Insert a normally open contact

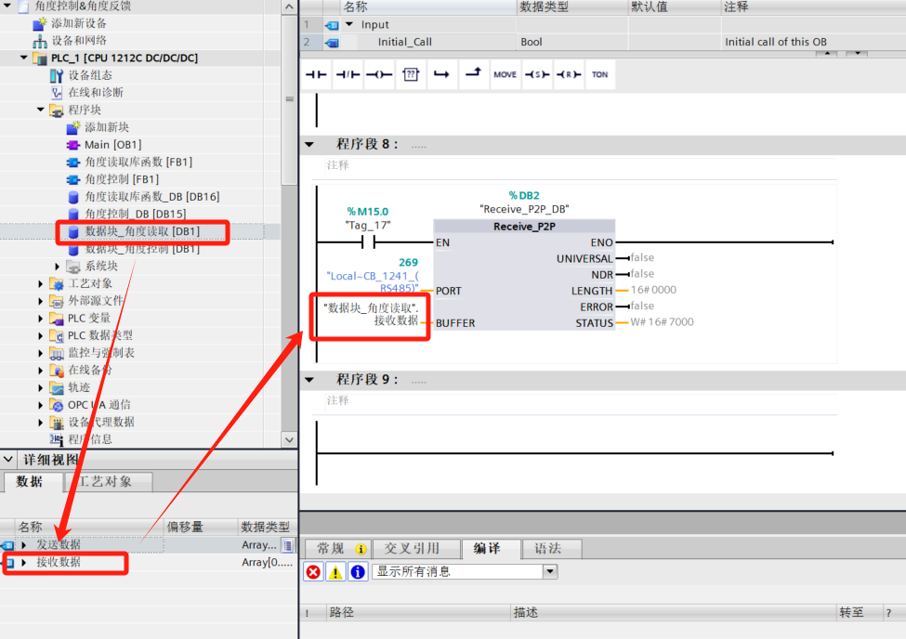point(317,74)
